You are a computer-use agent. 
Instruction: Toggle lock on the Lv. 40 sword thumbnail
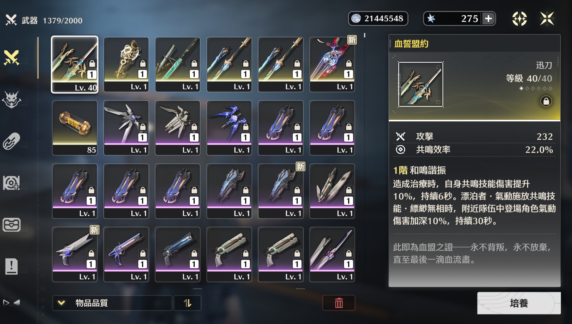(92, 64)
